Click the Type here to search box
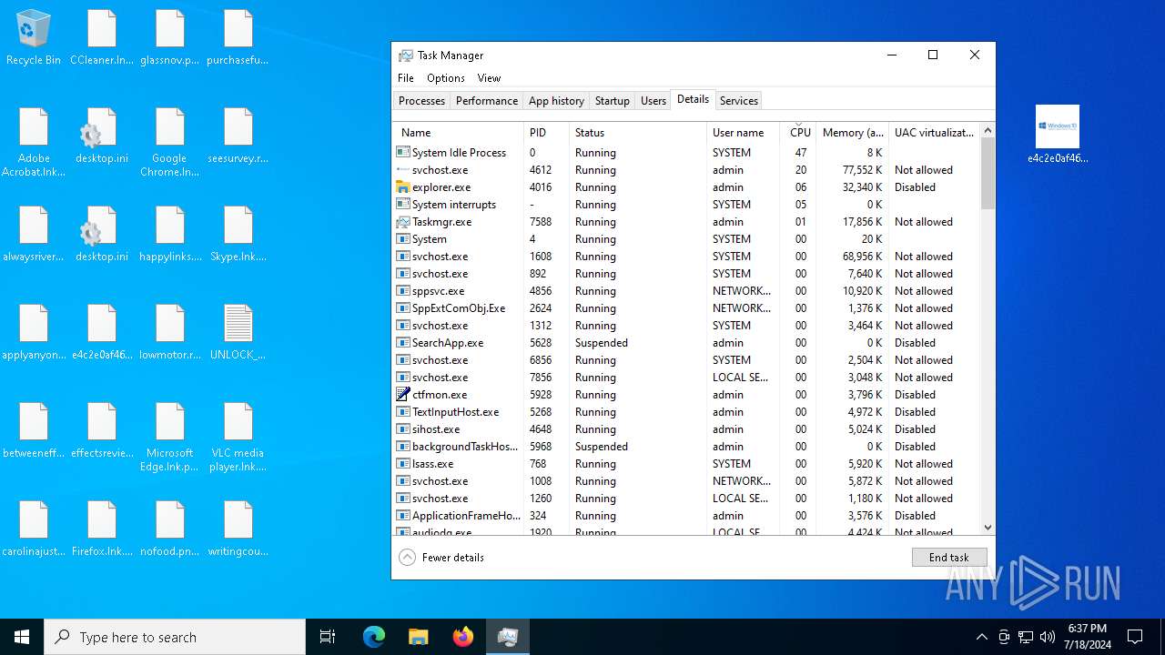1165x655 pixels. 175,637
